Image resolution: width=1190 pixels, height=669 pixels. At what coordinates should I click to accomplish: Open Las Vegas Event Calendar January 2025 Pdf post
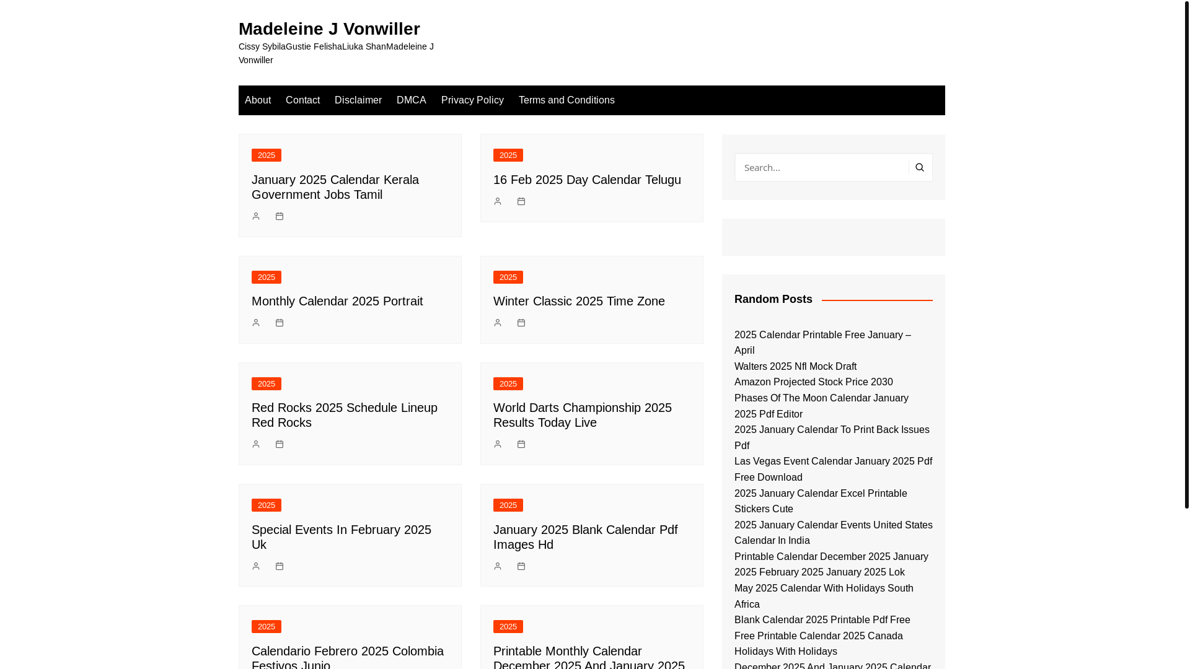coord(833,470)
